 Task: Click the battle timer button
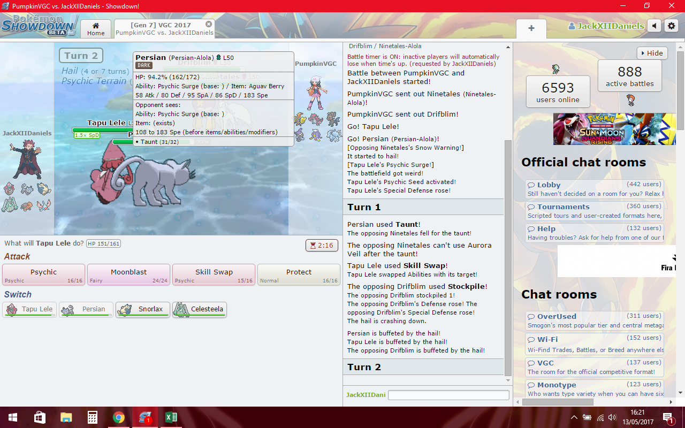click(x=321, y=245)
